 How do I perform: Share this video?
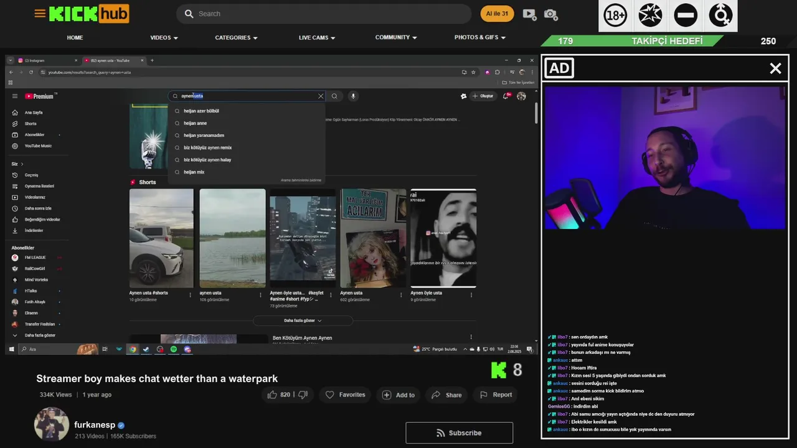click(446, 394)
